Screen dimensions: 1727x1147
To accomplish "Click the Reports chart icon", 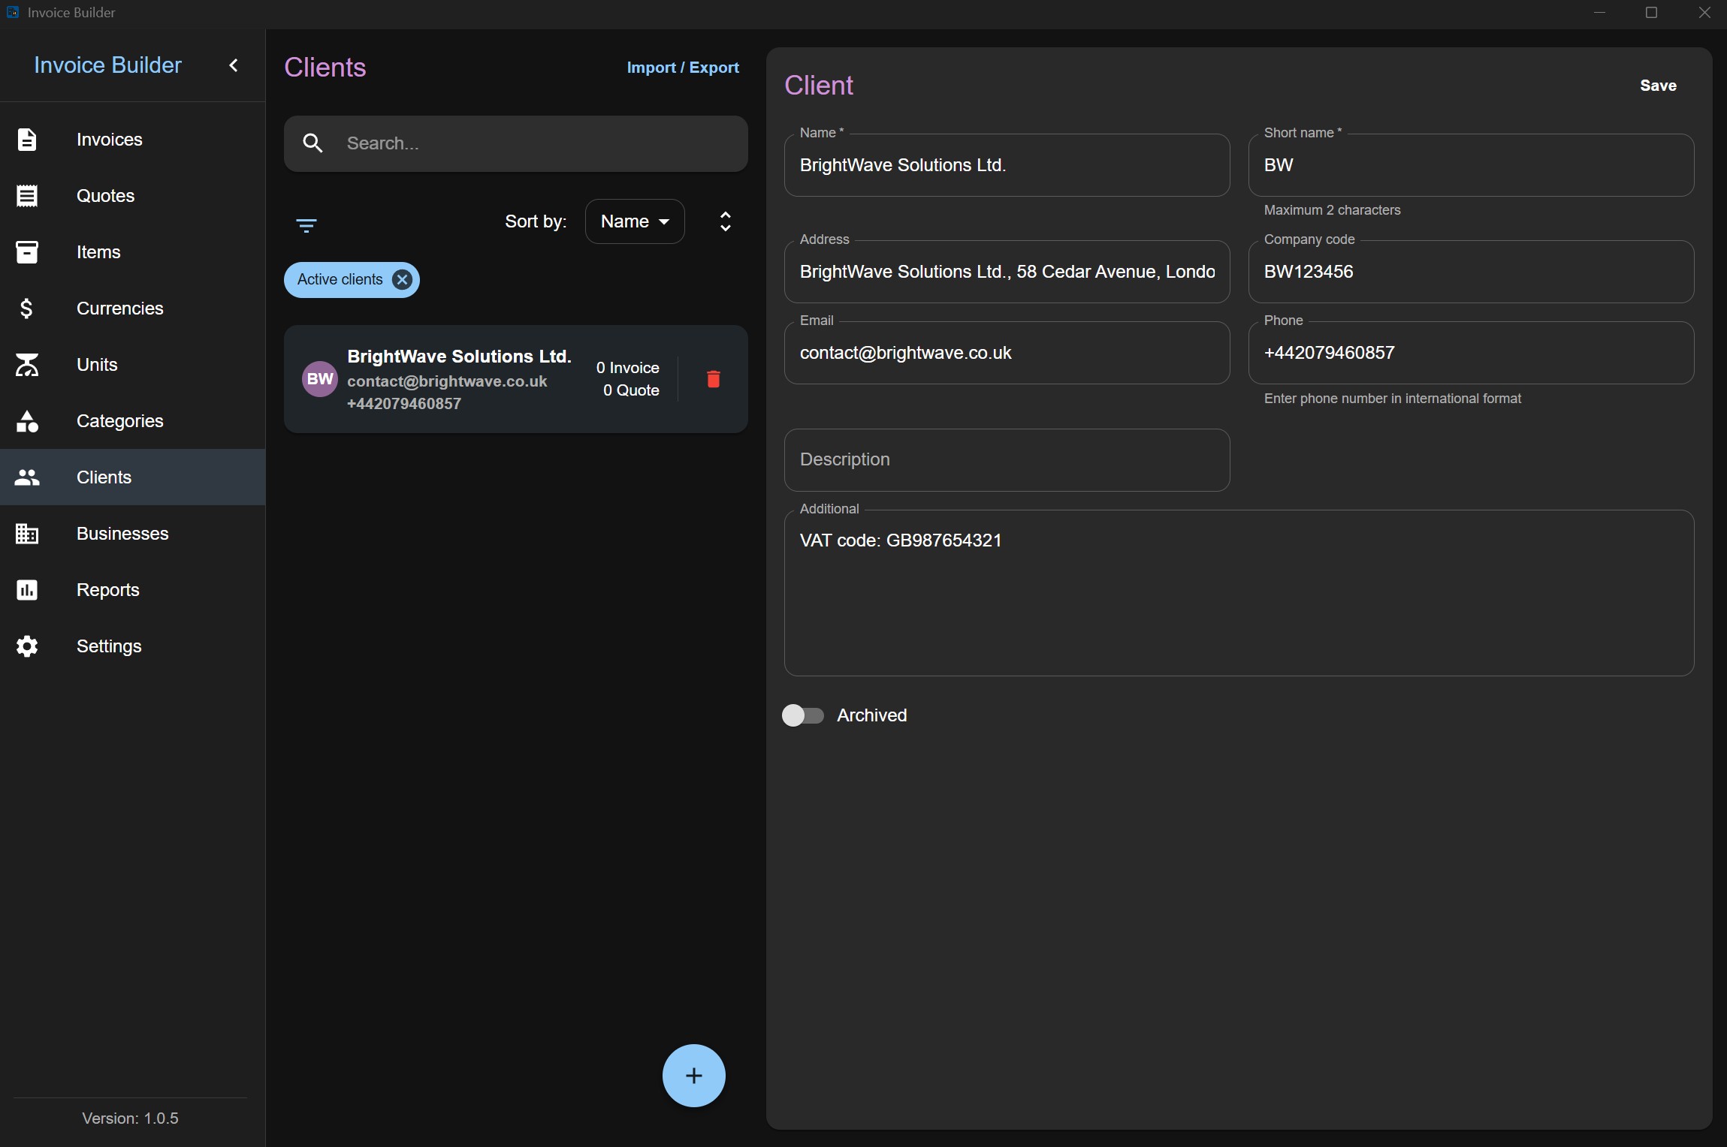I will [x=27, y=590].
